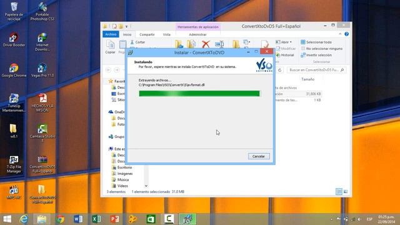This screenshot has height=225, width=400.
Task: Click the Buscar en ConvertXtoDvD5 search box
Action: tap(316, 70)
